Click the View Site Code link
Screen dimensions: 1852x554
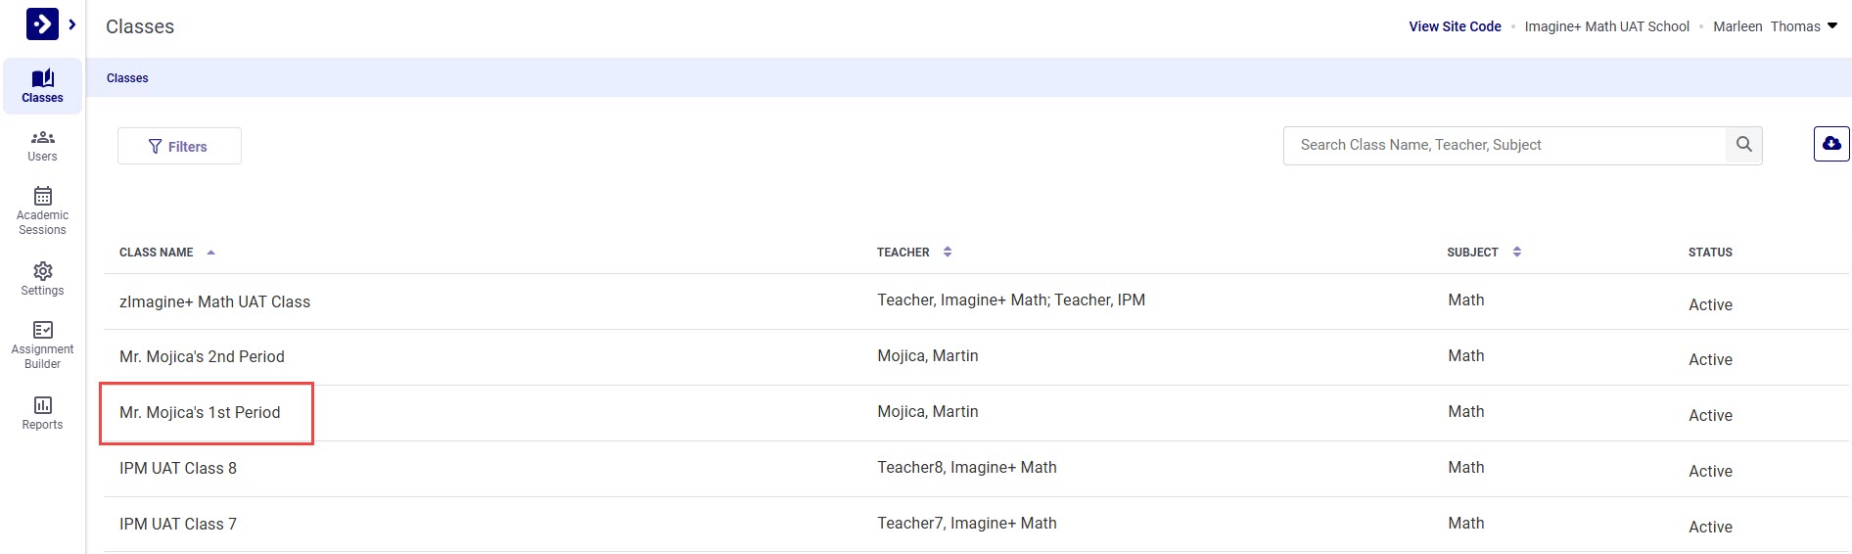coord(1455,26)
